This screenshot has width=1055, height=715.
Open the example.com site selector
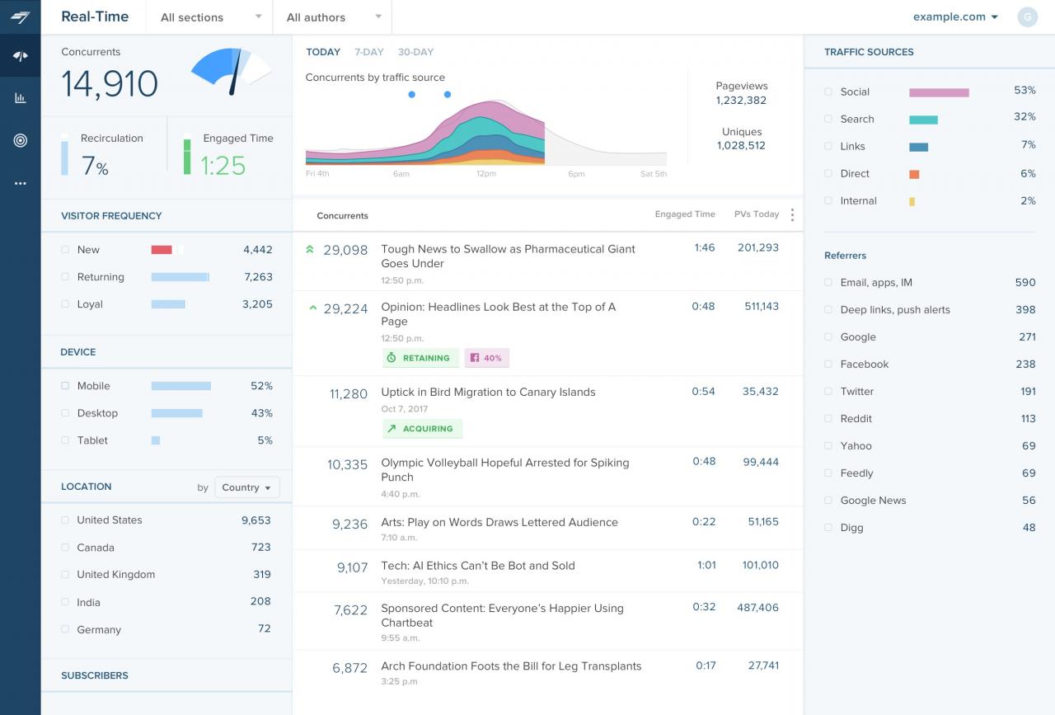(x=954, y=17)
